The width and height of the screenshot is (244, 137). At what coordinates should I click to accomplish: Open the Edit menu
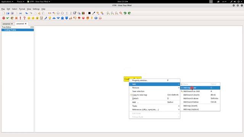point(8,9)
